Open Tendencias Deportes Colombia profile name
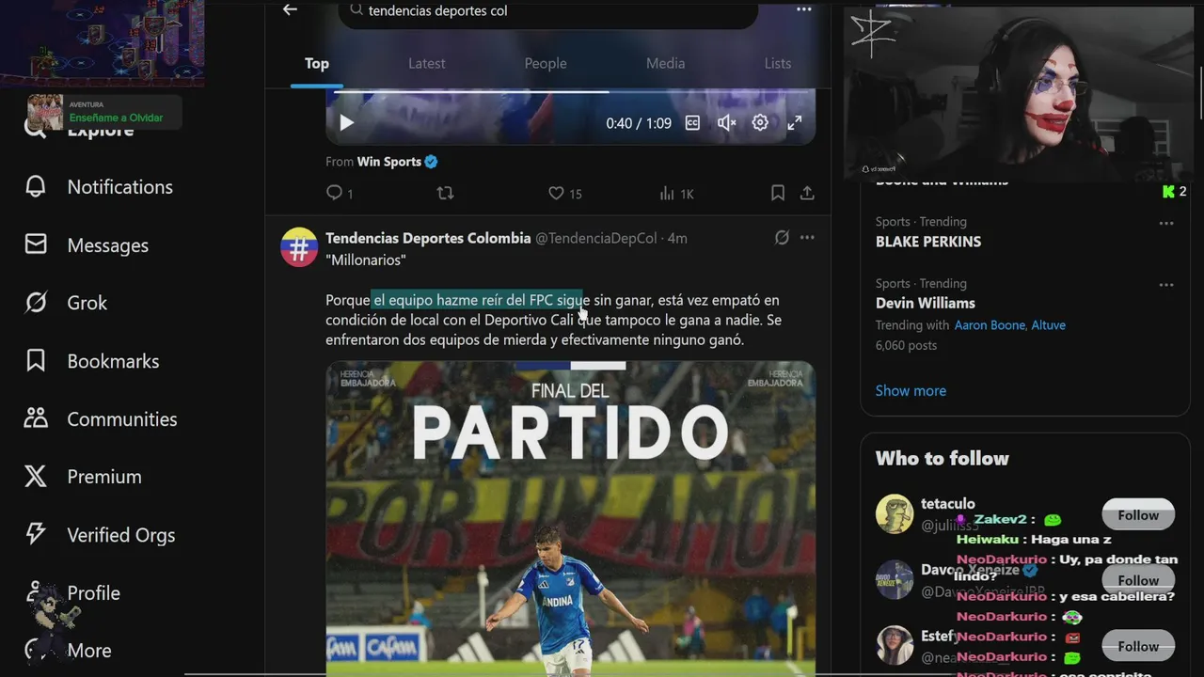The width and height of the screenshot is (1204, 677). [428, 238]
